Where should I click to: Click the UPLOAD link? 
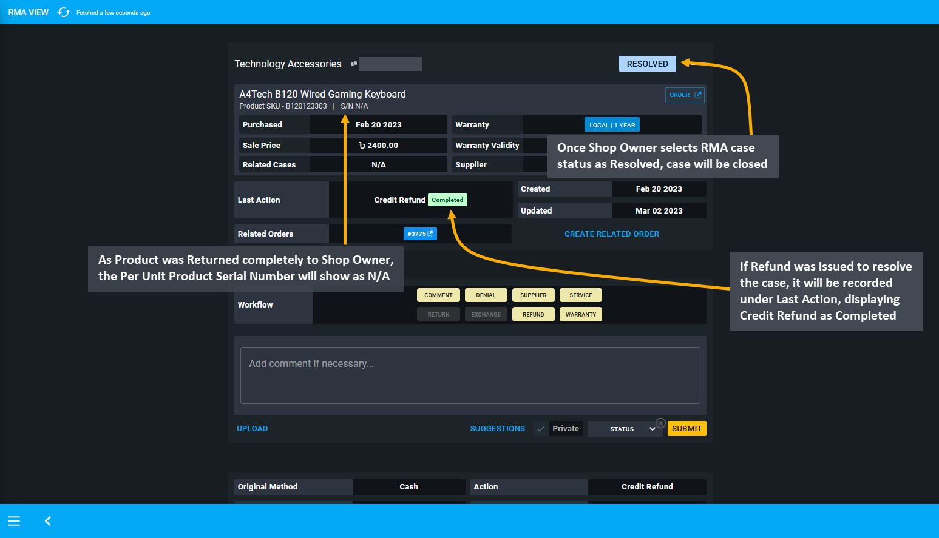click(252, 429)
